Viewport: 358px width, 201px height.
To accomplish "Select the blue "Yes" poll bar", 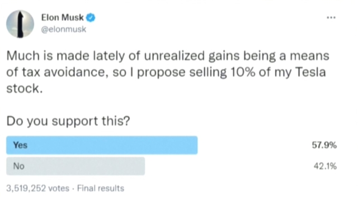I will (x=102, y=145).
